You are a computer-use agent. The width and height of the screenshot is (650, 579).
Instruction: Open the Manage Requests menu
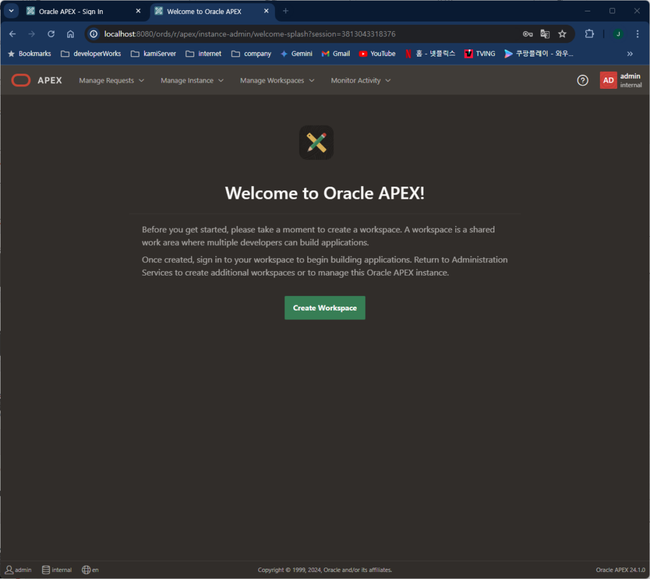coord(112,81)
